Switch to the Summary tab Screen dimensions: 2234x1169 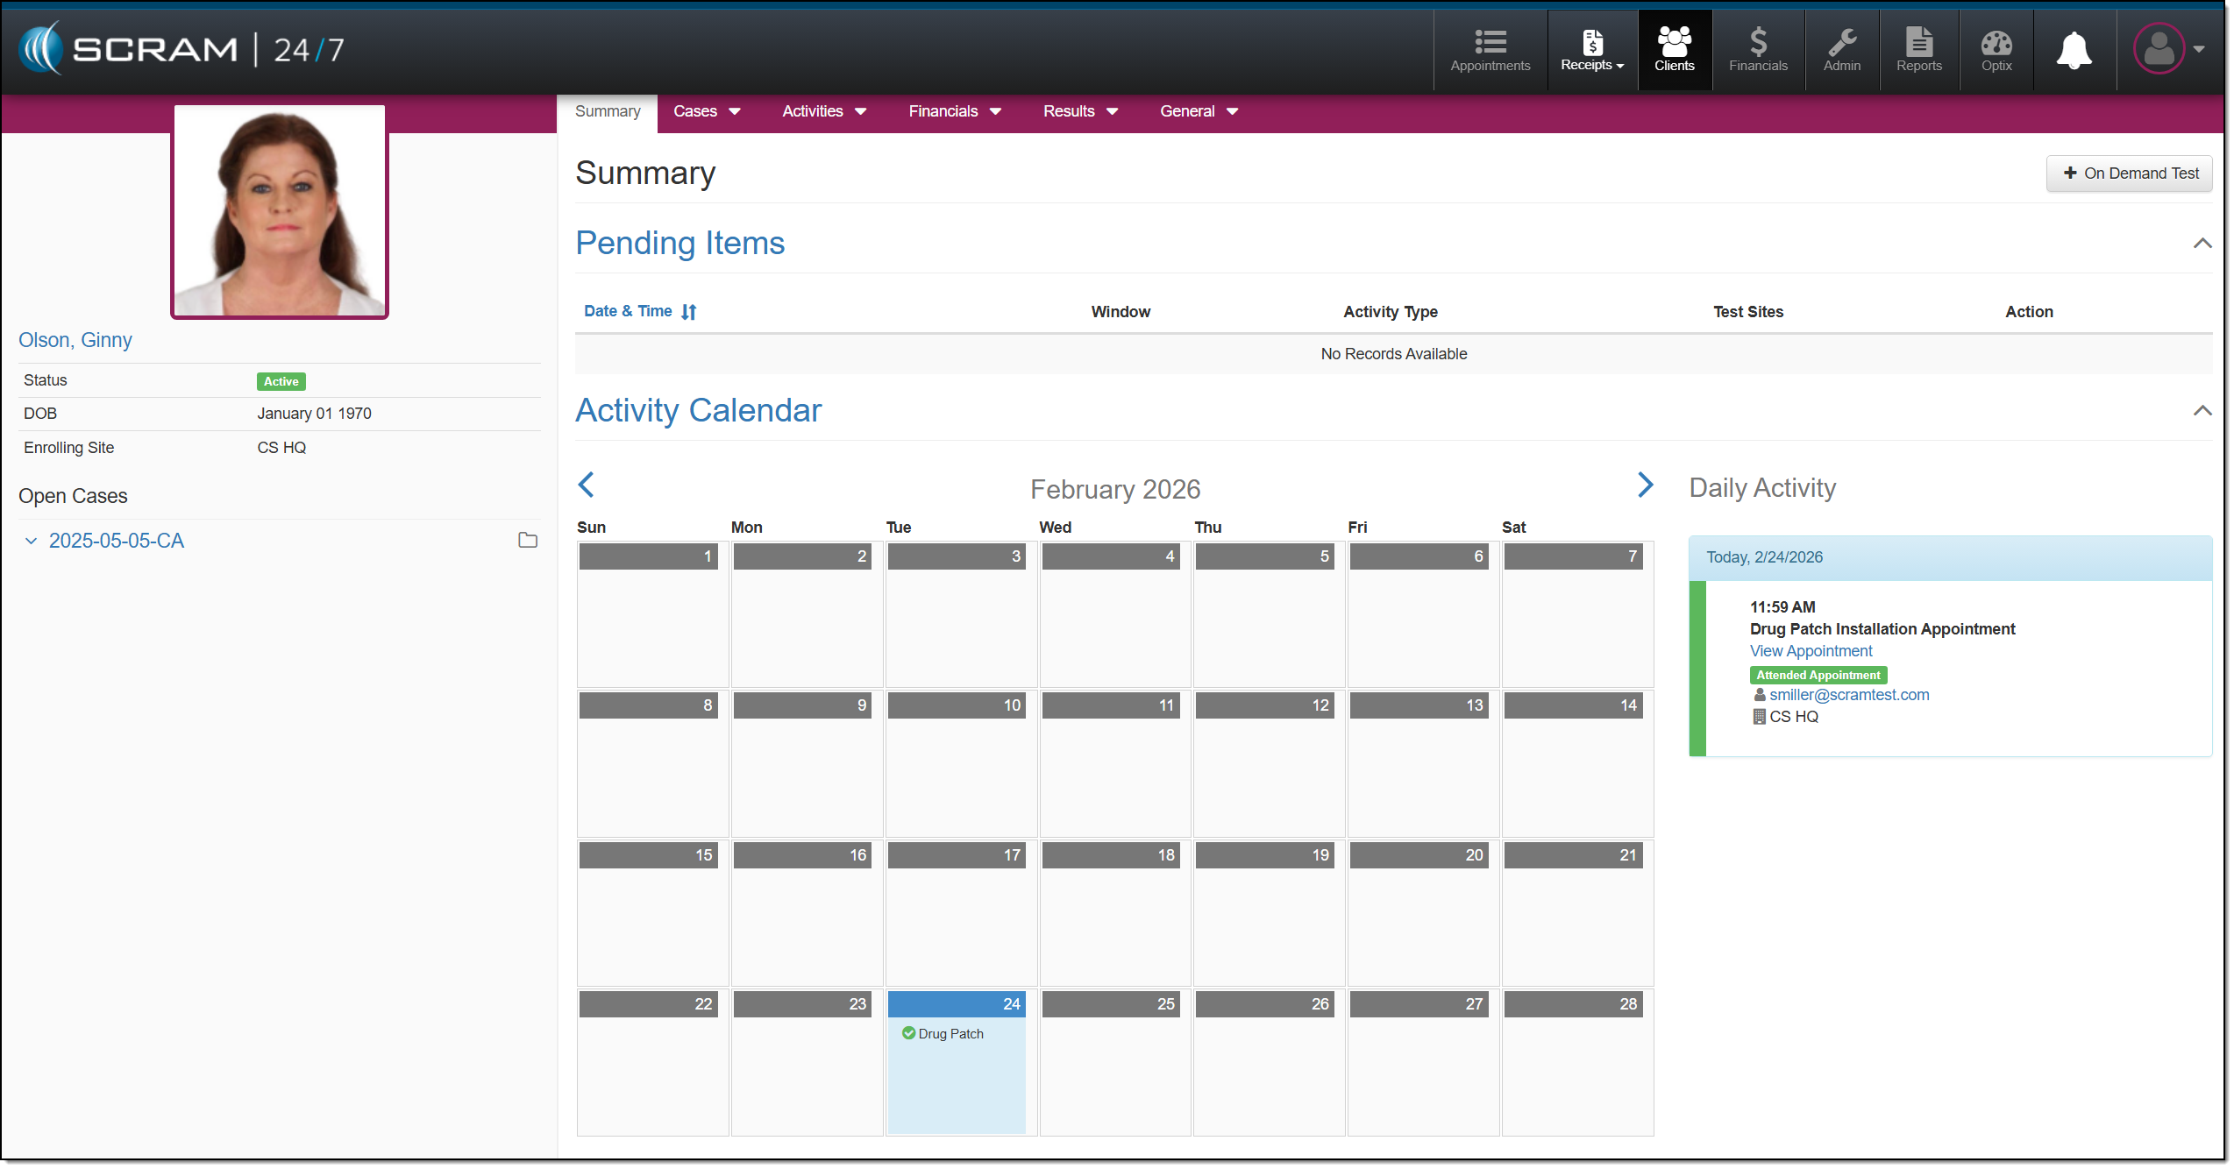coord(607,111)
